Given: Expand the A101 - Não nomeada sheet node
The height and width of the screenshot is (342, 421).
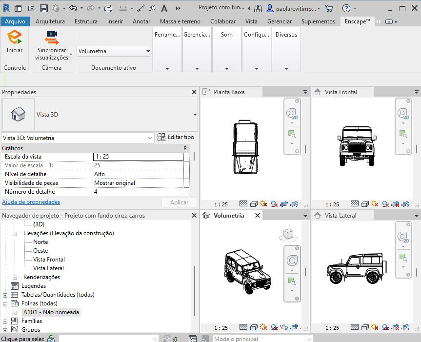Looking at the screenshot, I should tap(15, 313).
